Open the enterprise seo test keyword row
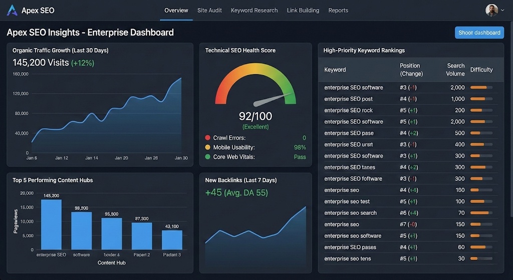The height and width of the screenshot is (280, 513). coord(347,201)
